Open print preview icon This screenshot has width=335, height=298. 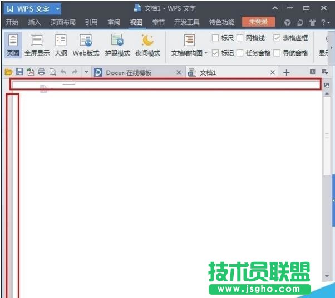(x=52, y=72)
